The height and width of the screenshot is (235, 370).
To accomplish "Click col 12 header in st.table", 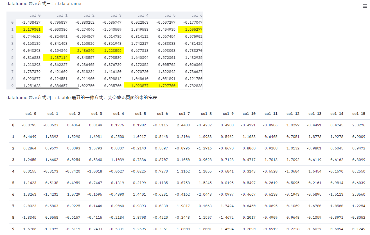I will (x=293, y=114).
